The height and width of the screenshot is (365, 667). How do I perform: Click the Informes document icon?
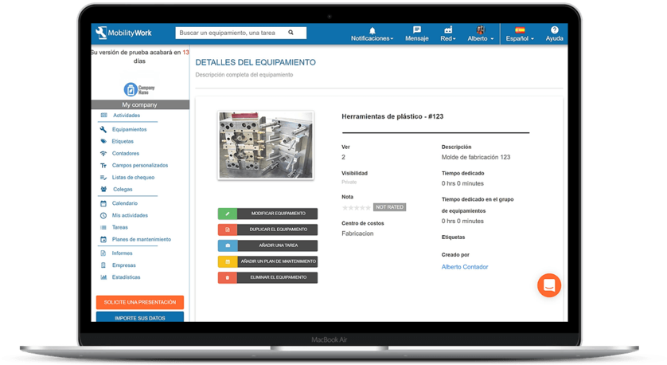[x=103, y=253]
